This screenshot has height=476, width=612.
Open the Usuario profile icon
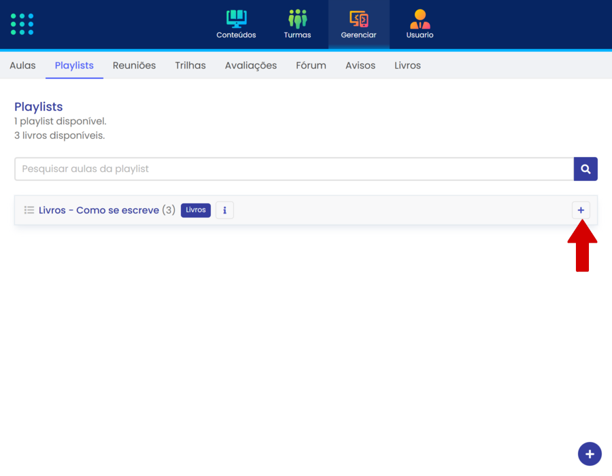(420, 19)
